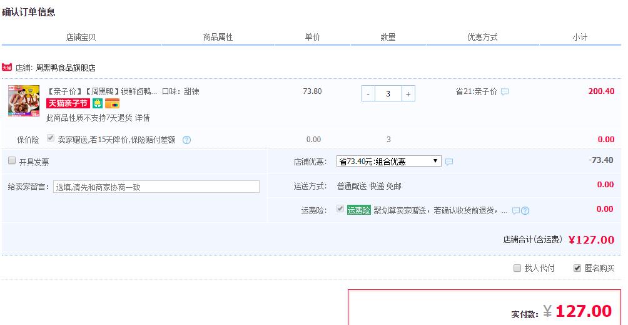Click help question mark in 运费险 row
The height and width of the screenshot is (325, 628).
[525, 211]
